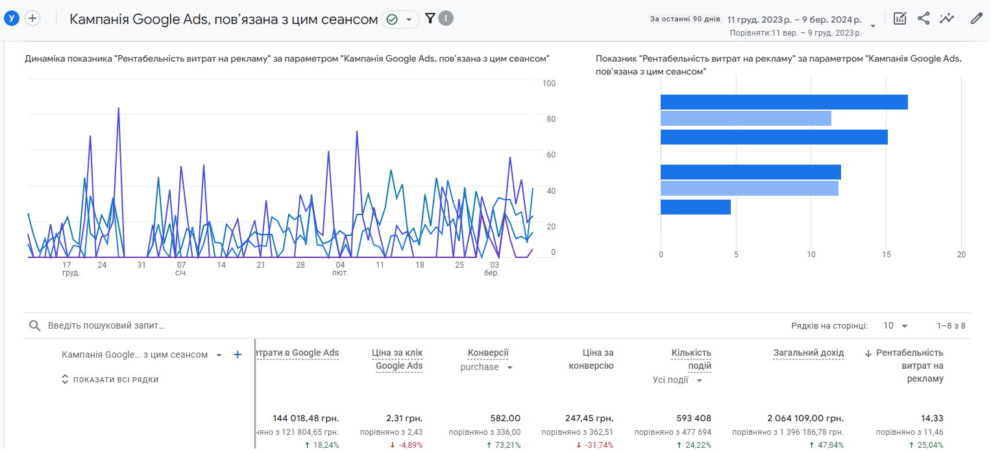Click the "17 груд." date label on chart axis
The image size is (991, 453).
pos(71,269)
